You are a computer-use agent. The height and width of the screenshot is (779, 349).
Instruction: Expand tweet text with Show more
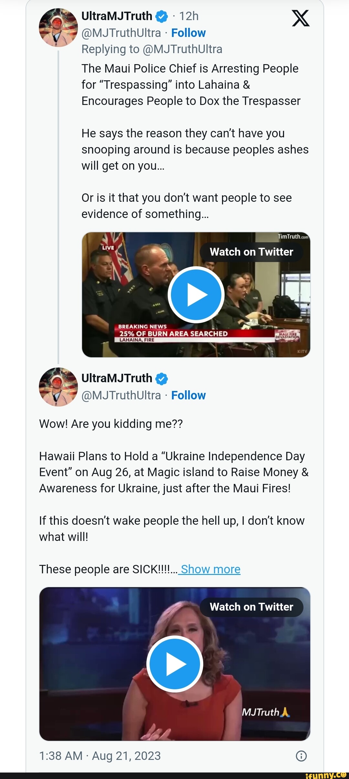pyautogui.click(x=210, y=569)
